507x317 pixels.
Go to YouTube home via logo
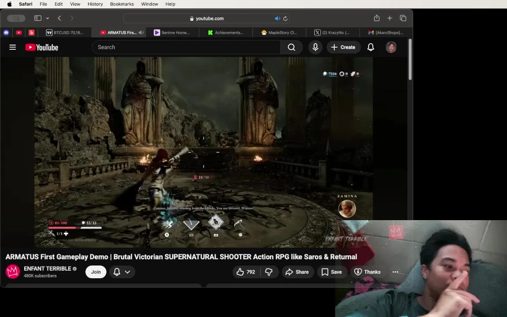click(x=42, y=47)
